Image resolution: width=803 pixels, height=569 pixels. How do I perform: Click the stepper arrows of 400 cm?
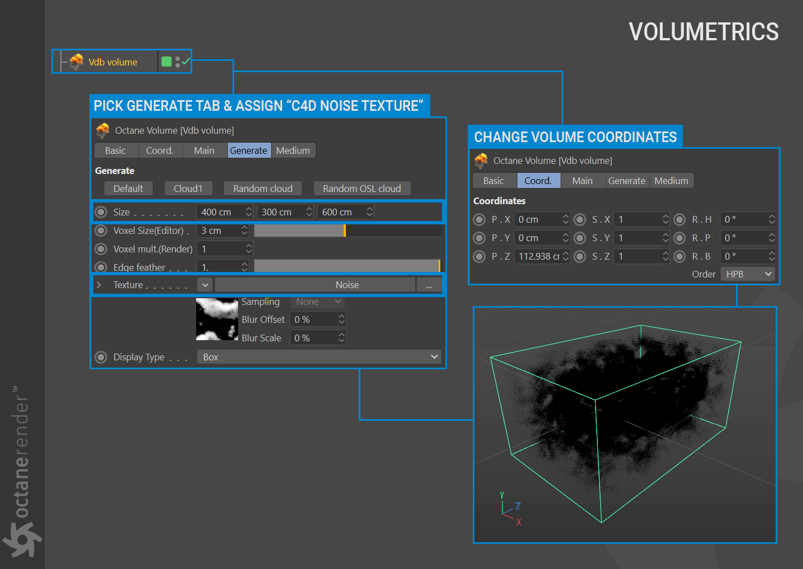249,212
